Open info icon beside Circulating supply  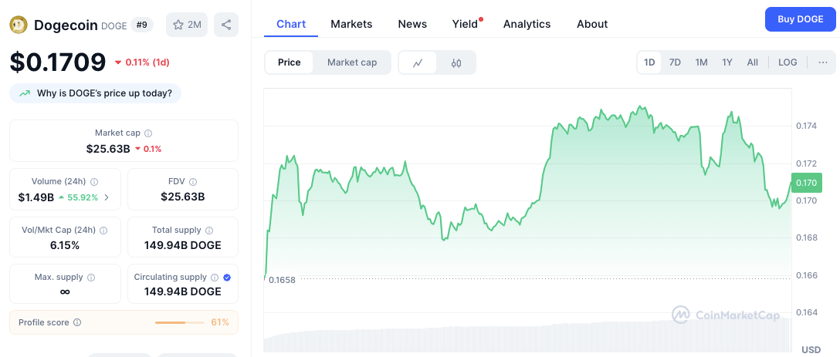pos(215,278)
